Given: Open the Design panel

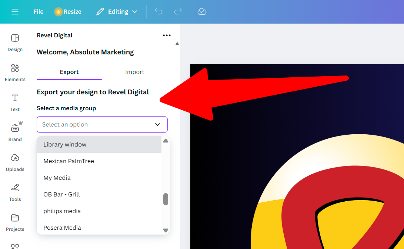Looking at the screenshot, I should coord(15,43).
